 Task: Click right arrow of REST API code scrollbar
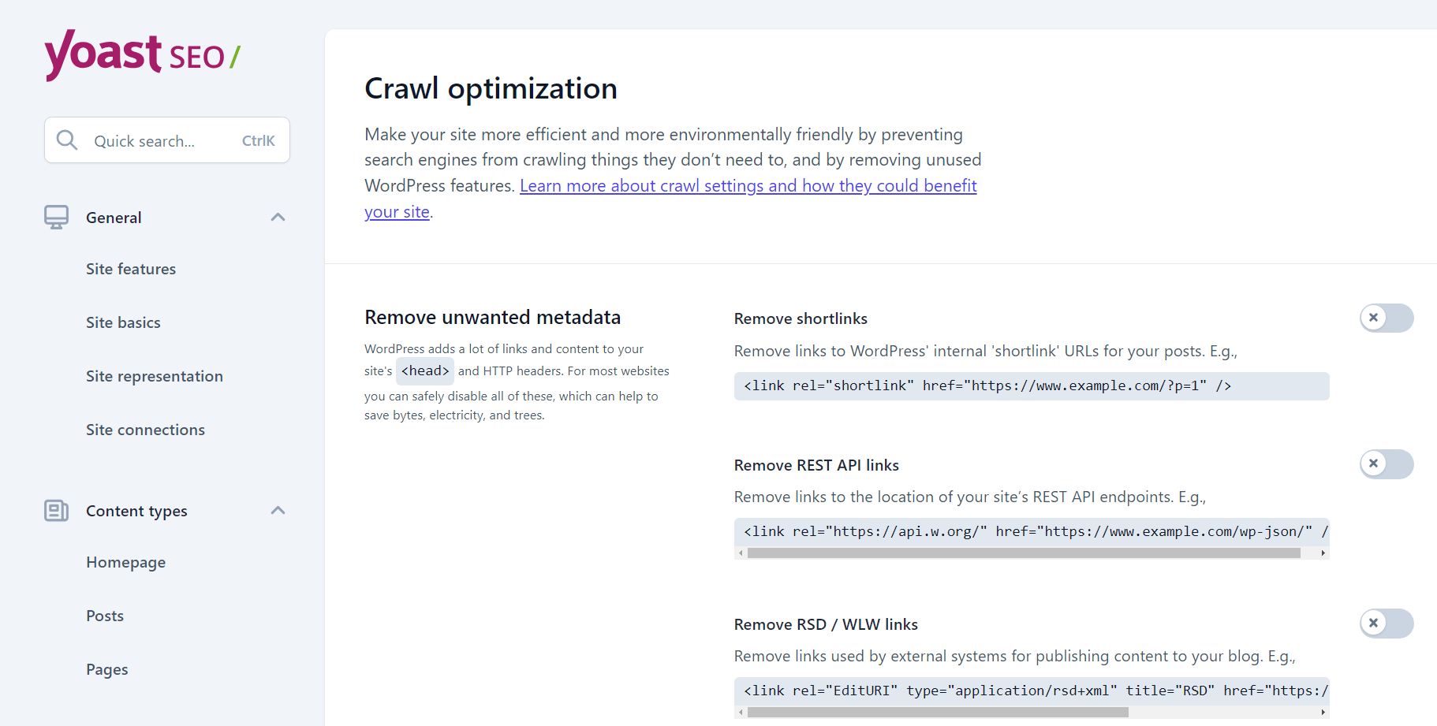tap(1323, 553)
